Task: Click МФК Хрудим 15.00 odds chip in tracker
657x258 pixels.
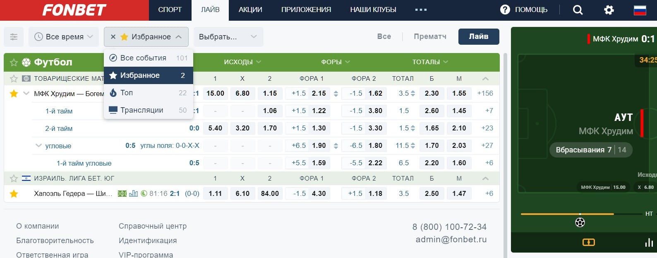Action: (603, 187)
